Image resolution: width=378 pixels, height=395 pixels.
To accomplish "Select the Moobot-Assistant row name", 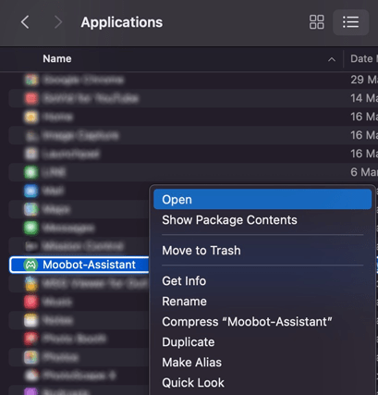I will [89, 265].
